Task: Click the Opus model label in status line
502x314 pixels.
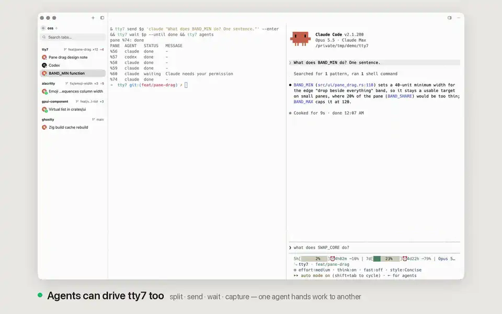Action: point(447,259)
